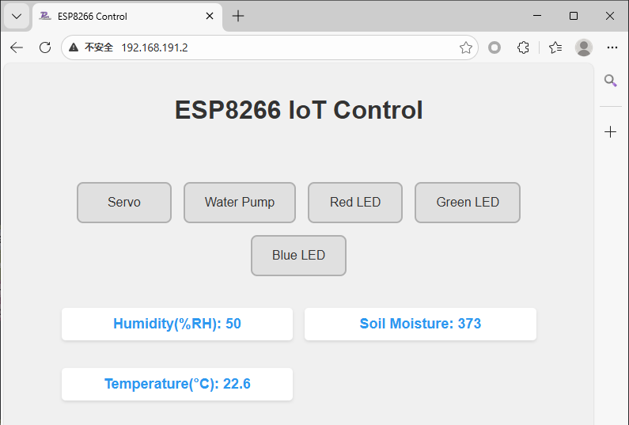Close the ESP8266 Control tab
The image size is (629, 425).
coord(210,16)
